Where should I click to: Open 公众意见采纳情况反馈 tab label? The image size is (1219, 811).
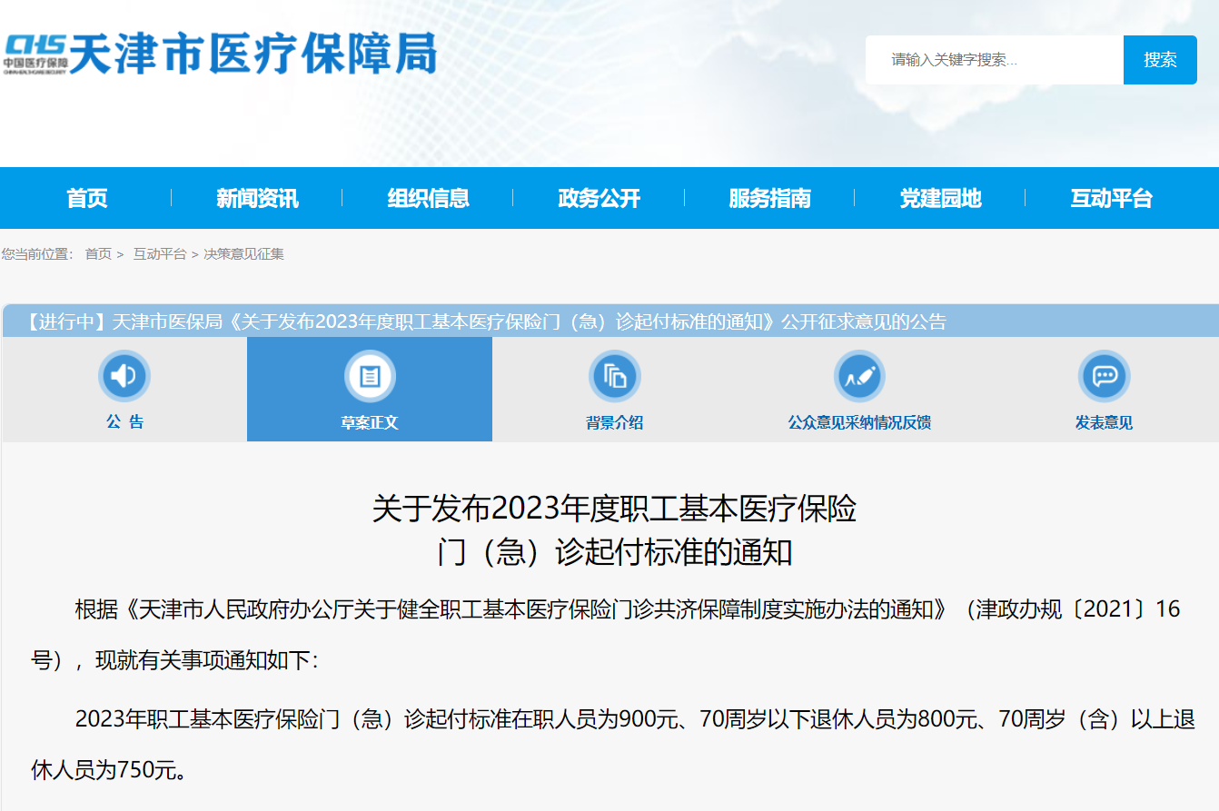859,423
